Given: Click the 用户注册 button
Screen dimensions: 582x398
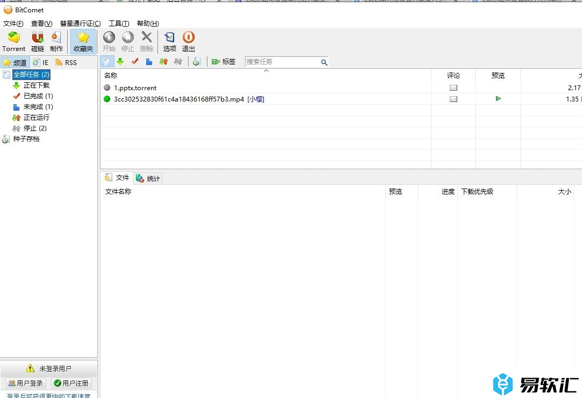Looking at the screenshot, I should 71,383.
